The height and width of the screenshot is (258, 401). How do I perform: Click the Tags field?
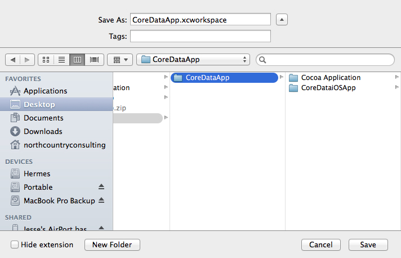click(200, 36)
